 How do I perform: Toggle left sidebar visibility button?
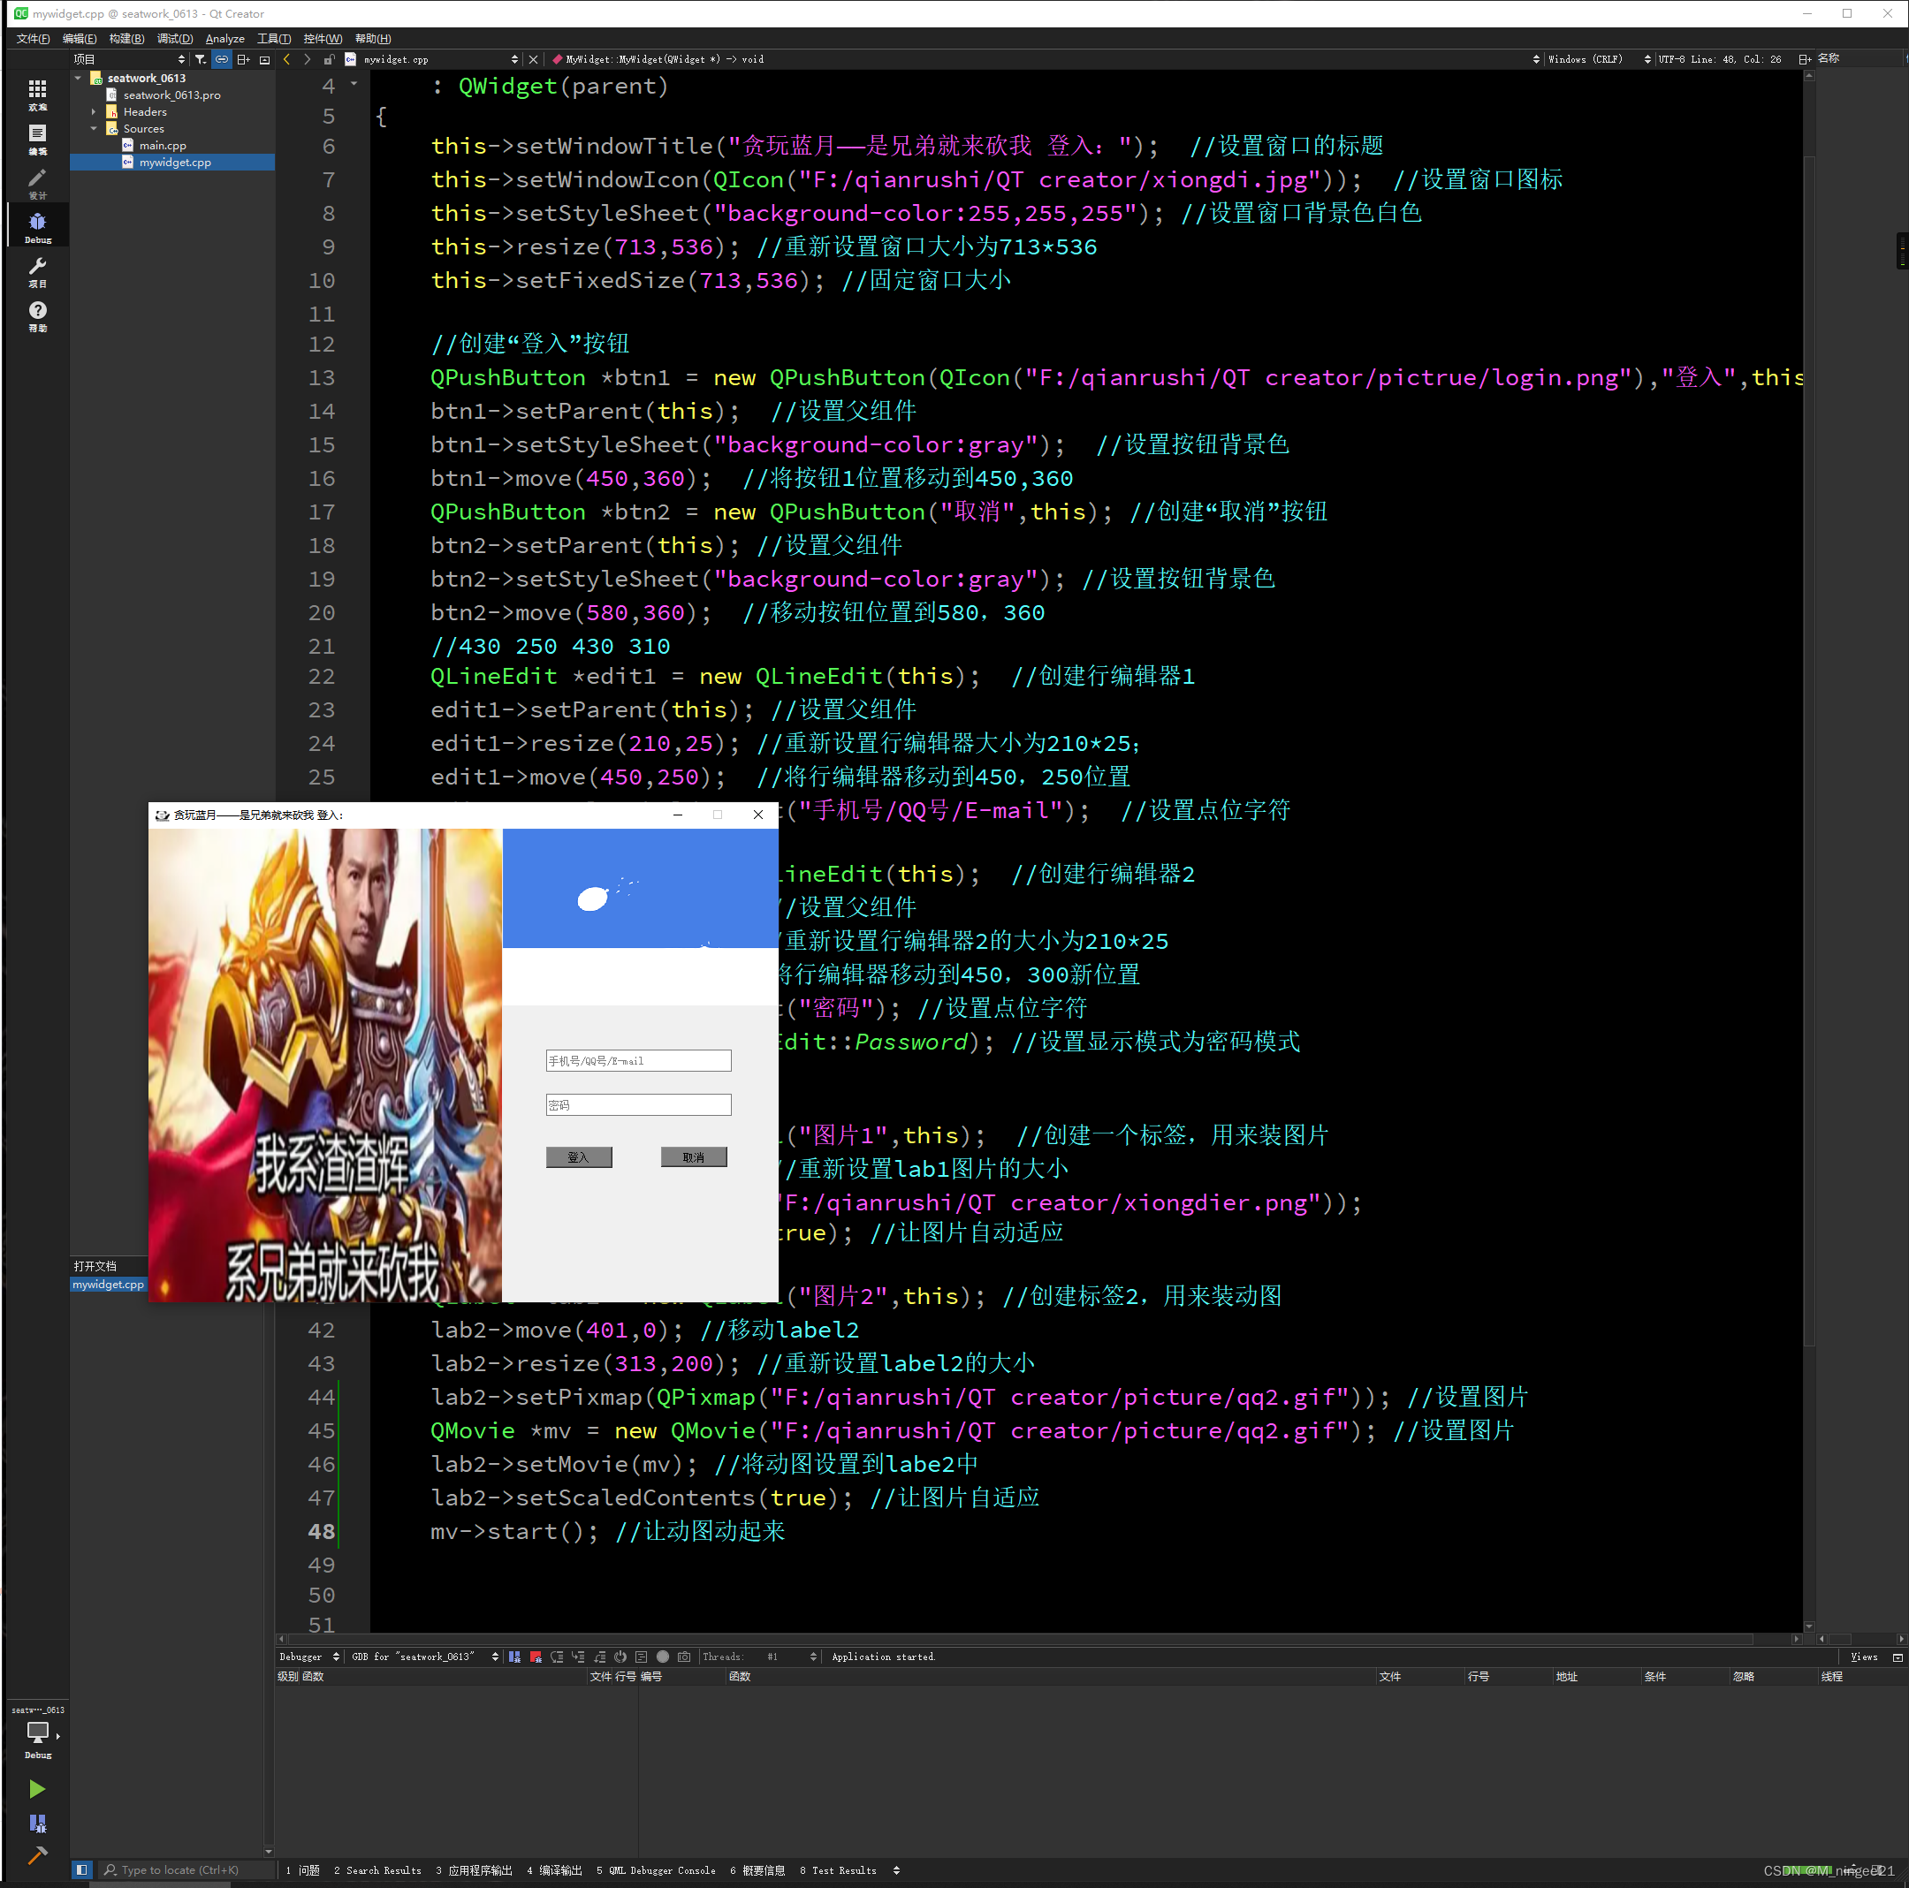[82, 1869]
